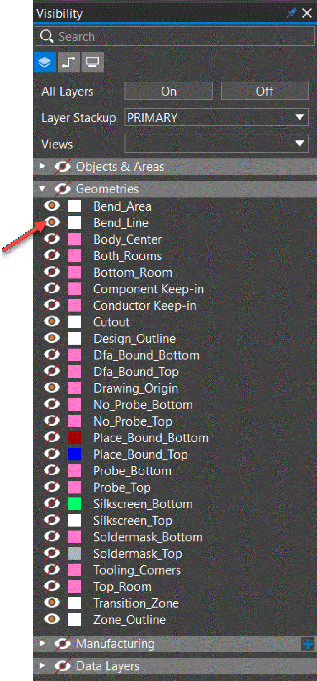Screen dimensions: 317x681
Task: Toggle visibility of the Geometries group
Action: pyautogui.click(x=62, y=189)
